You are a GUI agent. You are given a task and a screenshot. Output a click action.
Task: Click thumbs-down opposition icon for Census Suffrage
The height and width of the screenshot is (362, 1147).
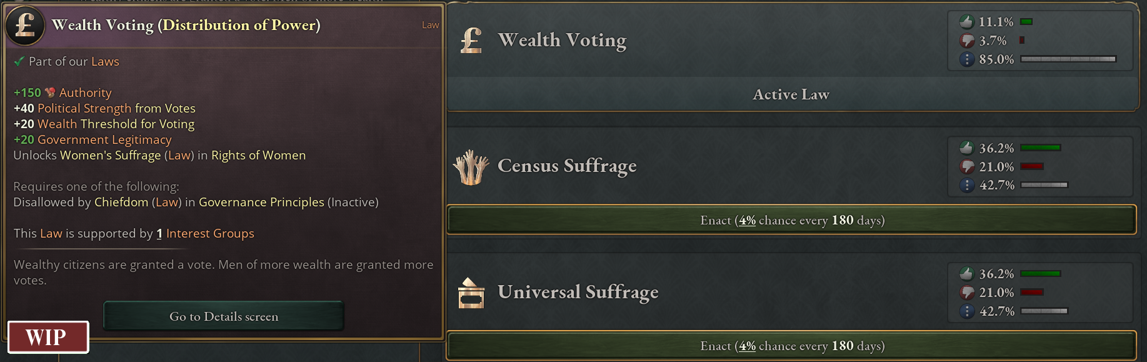[967, 167]
